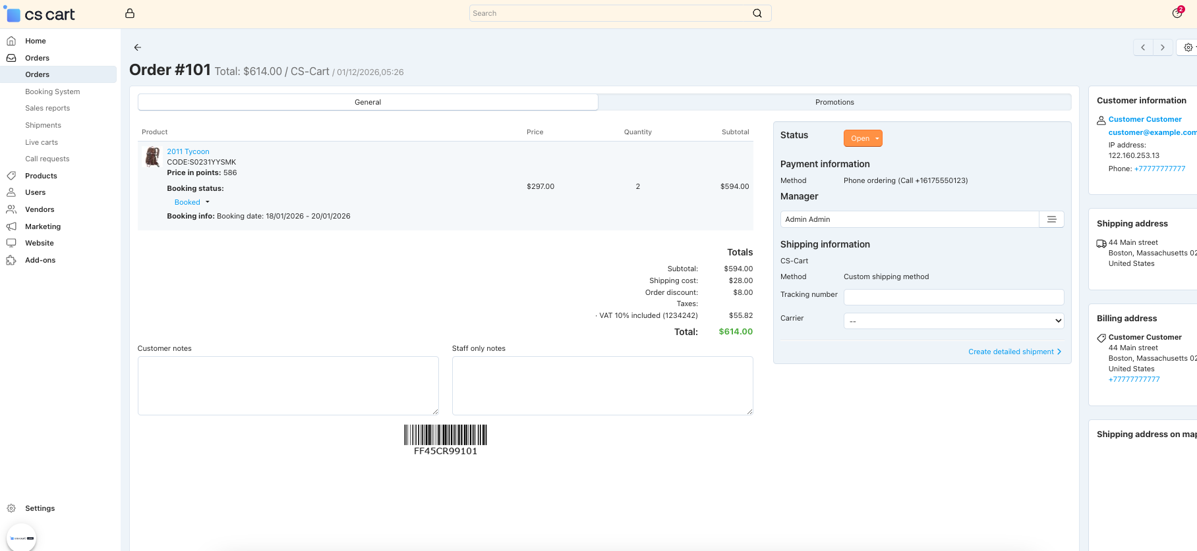The height and width of the screenshot is (551, 1197).
Task: Open the orange Open status dropdown
Action: tap(863, 138)
